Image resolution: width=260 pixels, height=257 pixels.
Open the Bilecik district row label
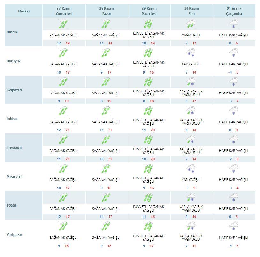tap(12, 32)
